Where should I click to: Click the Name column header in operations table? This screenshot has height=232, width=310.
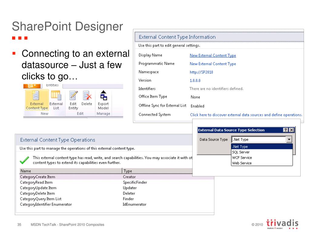pyautogui.click(x=71, y=171)
